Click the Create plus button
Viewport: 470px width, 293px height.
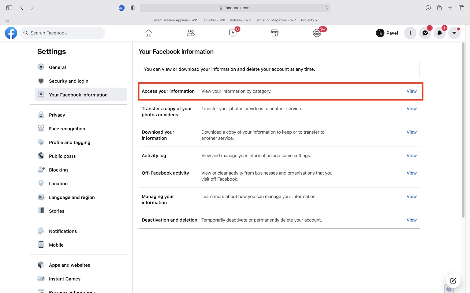[x=410, y=33]
